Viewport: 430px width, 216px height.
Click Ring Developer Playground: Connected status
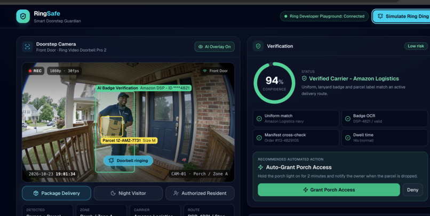pos(324,16)
